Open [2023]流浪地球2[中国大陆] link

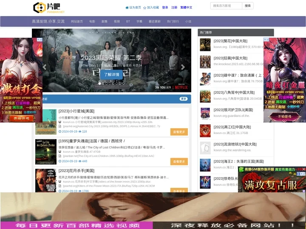pyautogui.click(x=235, y=144)
